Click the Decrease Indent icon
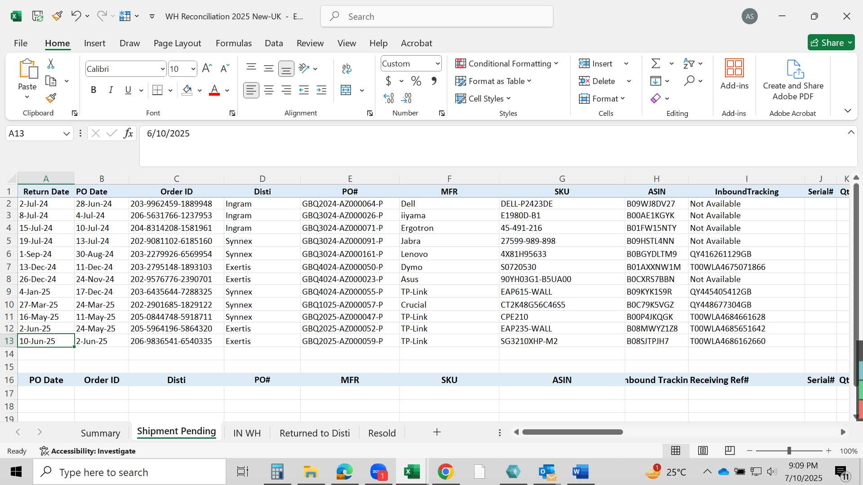Image resolution: width=863 pixels, height=485 pixels. tap(304, 90)
